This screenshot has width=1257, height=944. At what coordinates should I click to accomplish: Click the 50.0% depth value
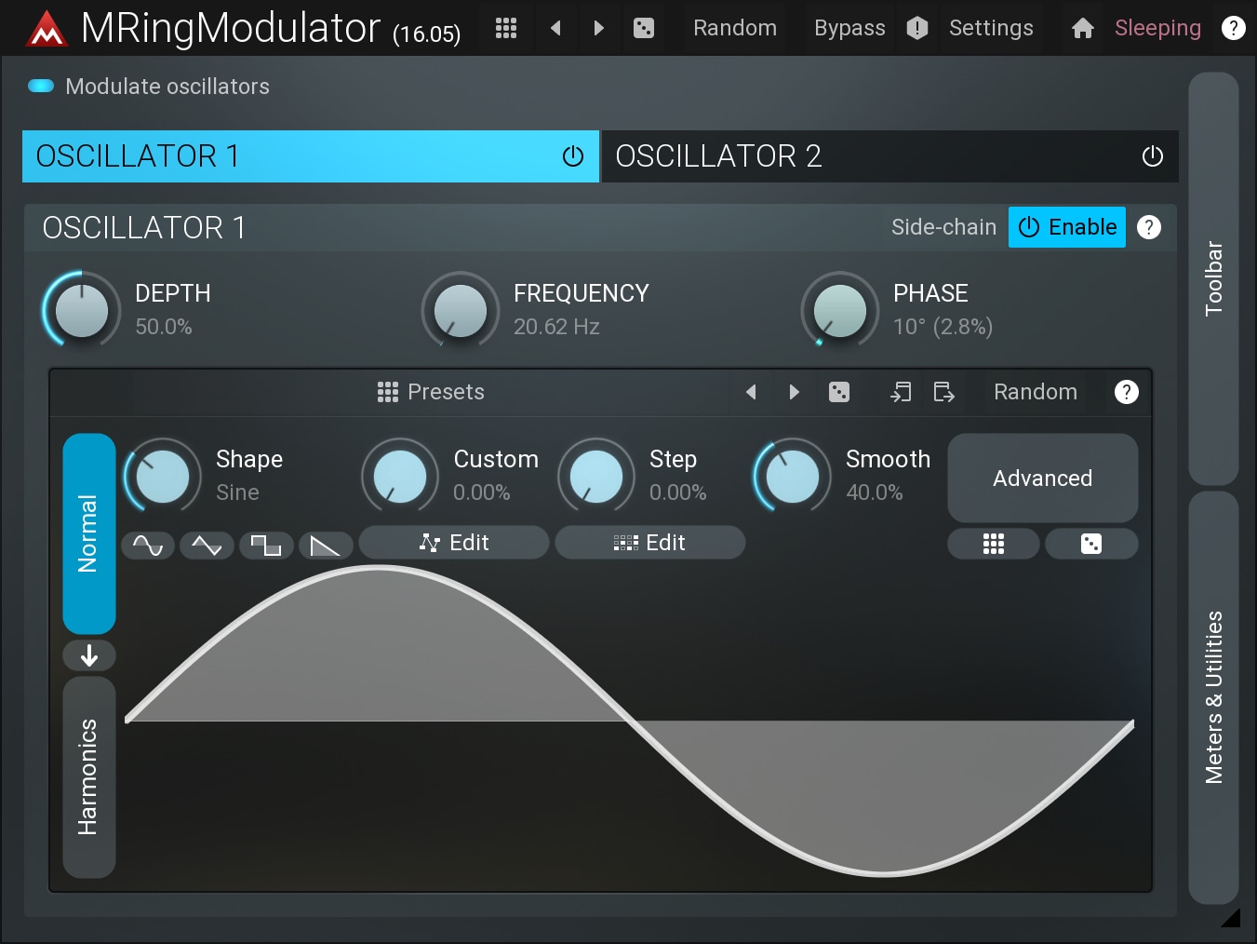point(164,327)
